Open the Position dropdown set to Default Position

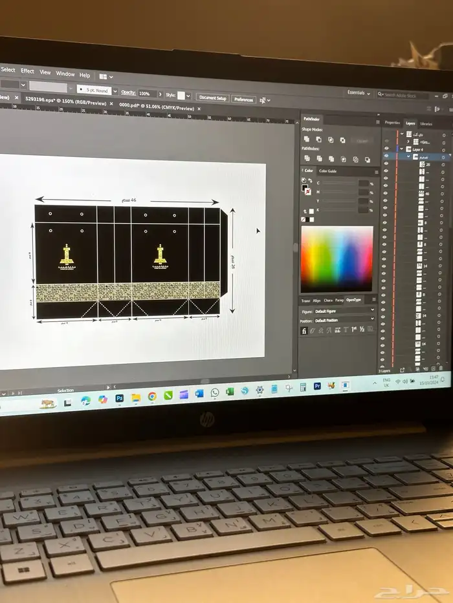(344, 320)
